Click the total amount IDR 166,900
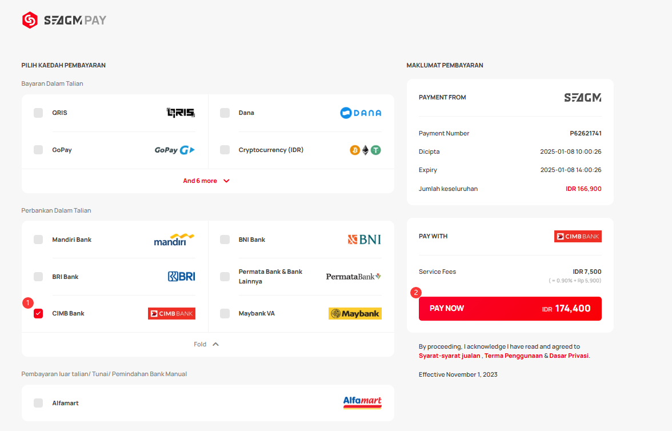 click(x=583, y=189)
